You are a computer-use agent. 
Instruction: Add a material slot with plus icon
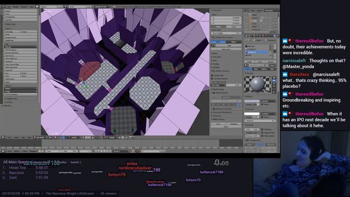275,45
